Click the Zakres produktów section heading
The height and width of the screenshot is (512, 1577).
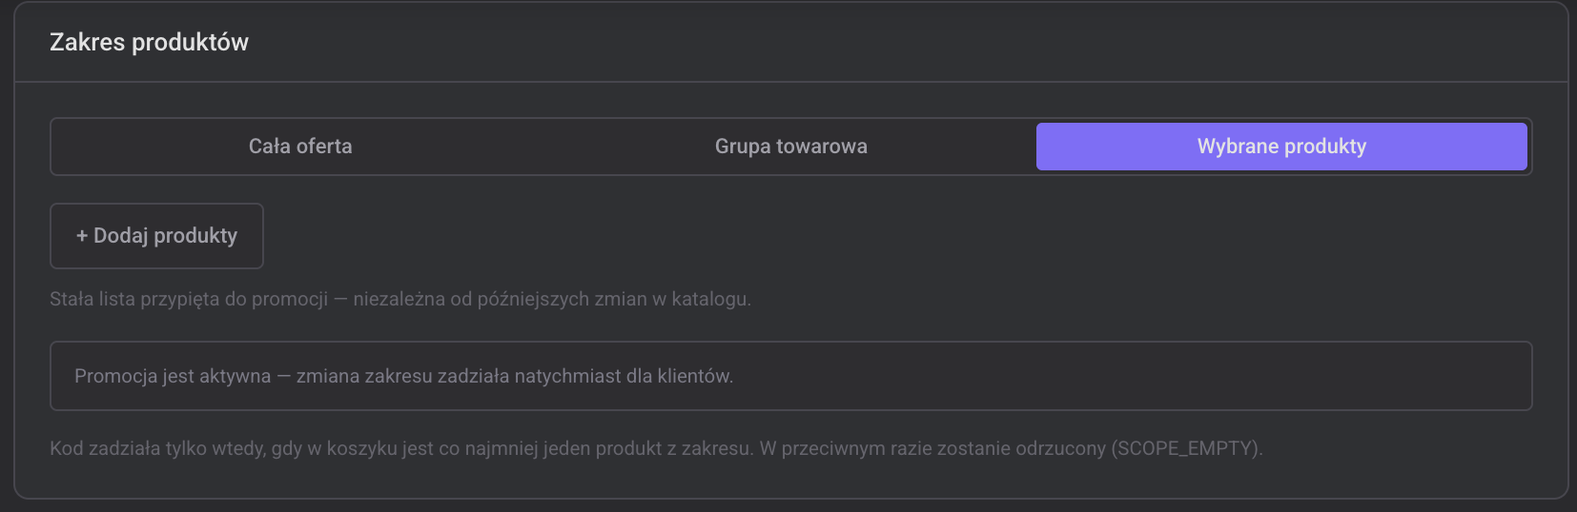point(149,43)
